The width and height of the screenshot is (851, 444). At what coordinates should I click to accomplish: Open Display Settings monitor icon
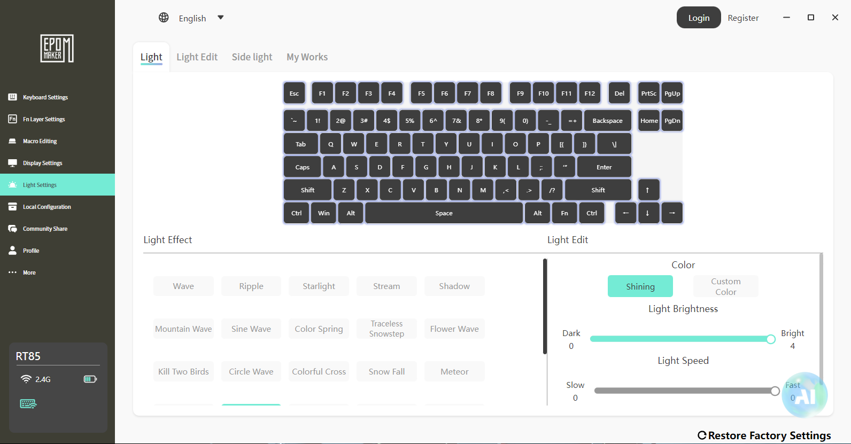click(12, 163)
